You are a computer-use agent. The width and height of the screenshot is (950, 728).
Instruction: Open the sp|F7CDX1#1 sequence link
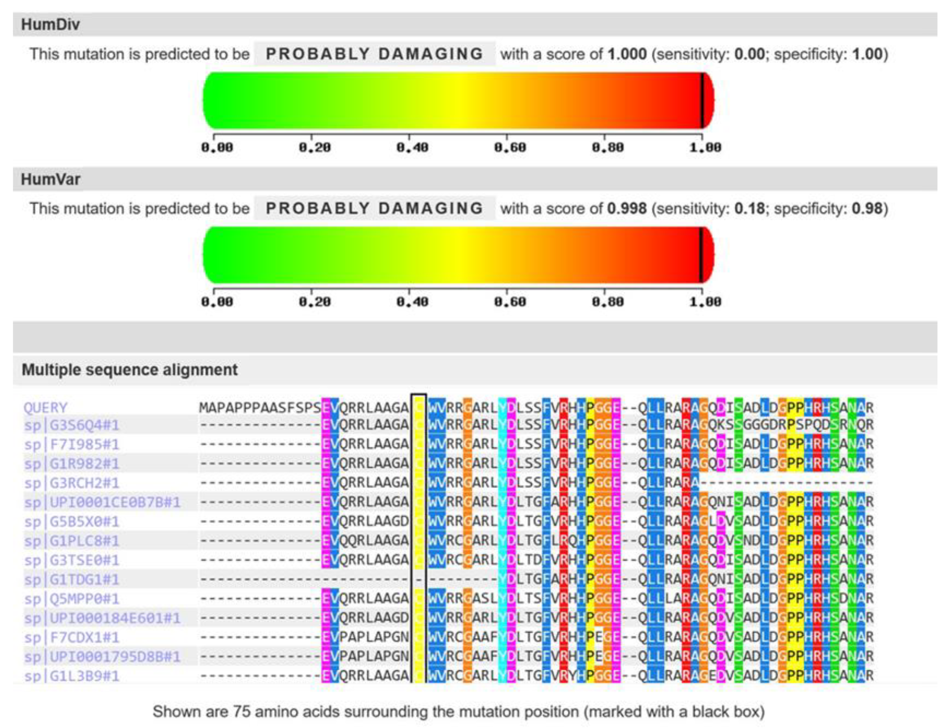tap(71, 637)
